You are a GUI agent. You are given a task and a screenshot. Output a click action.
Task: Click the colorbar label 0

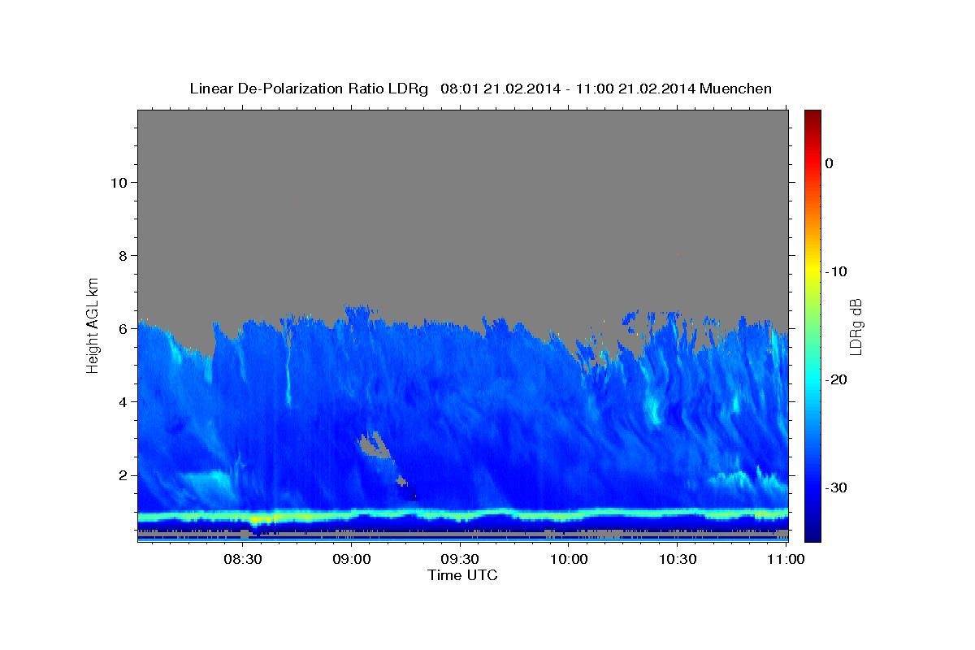829,163
